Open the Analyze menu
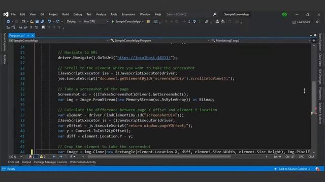Viewport: 325px width, 182px height. 101,14
